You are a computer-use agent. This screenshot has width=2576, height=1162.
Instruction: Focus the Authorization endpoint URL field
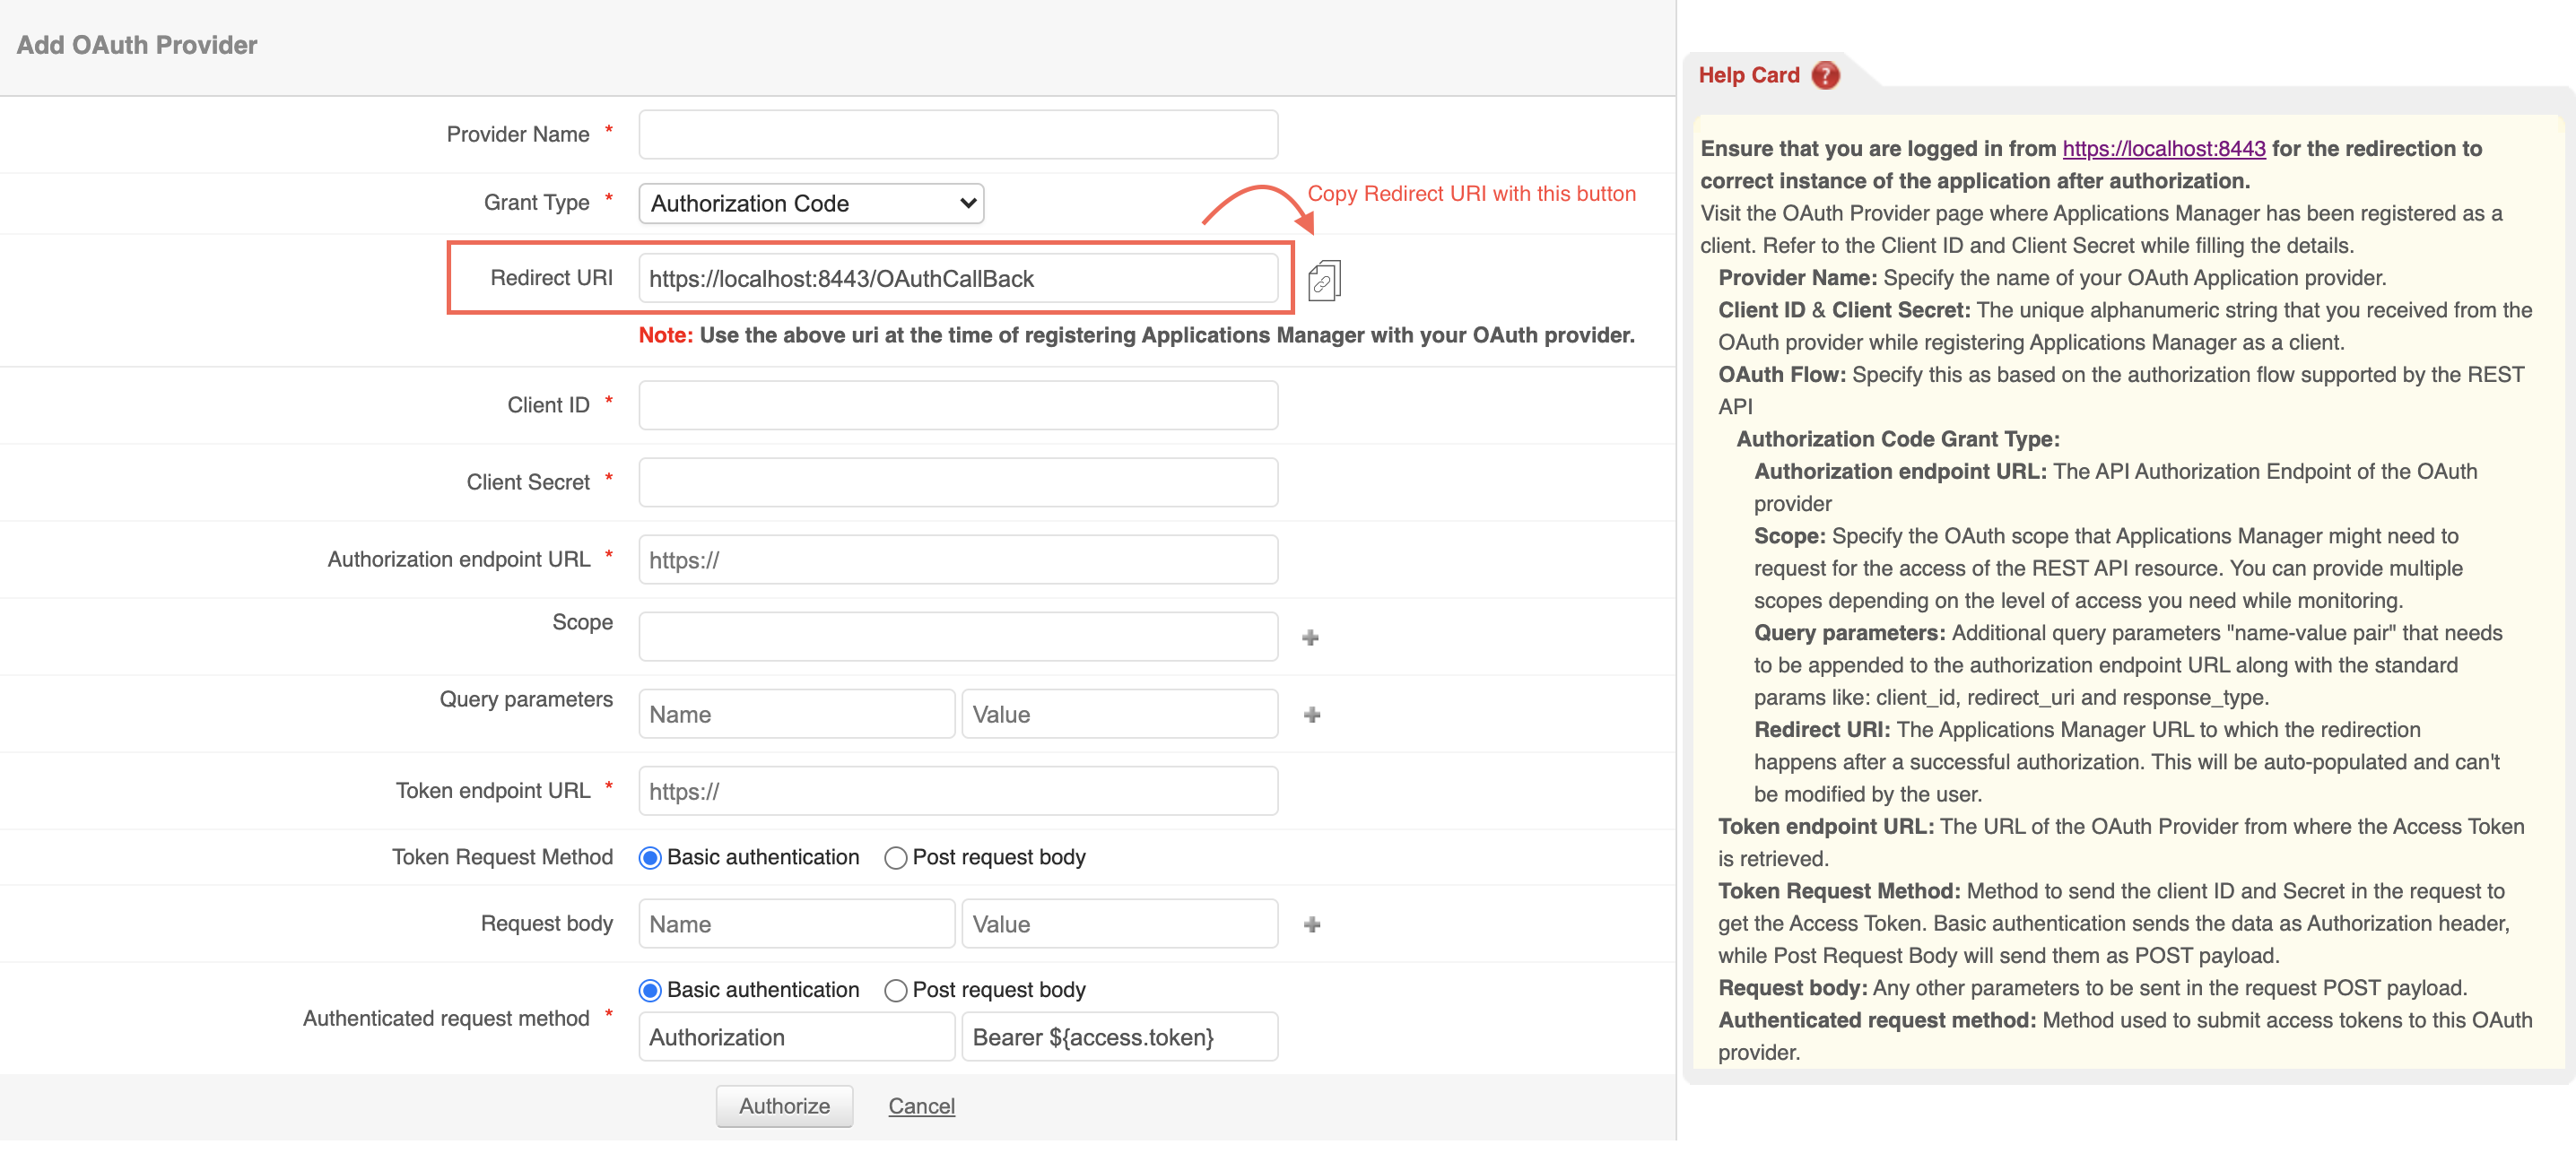[x=957, y=559]
